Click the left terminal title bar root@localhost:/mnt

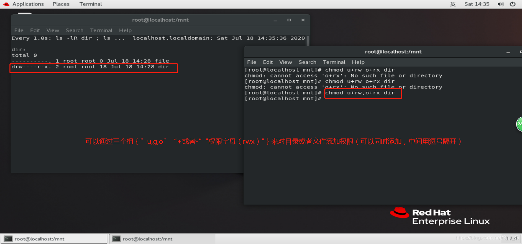pyautogui.click(x=160, y=20)
